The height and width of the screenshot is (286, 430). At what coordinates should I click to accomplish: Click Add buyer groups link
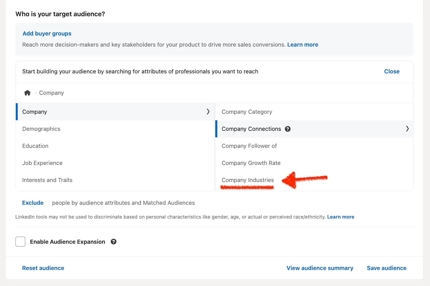click(x=47, y=34)
